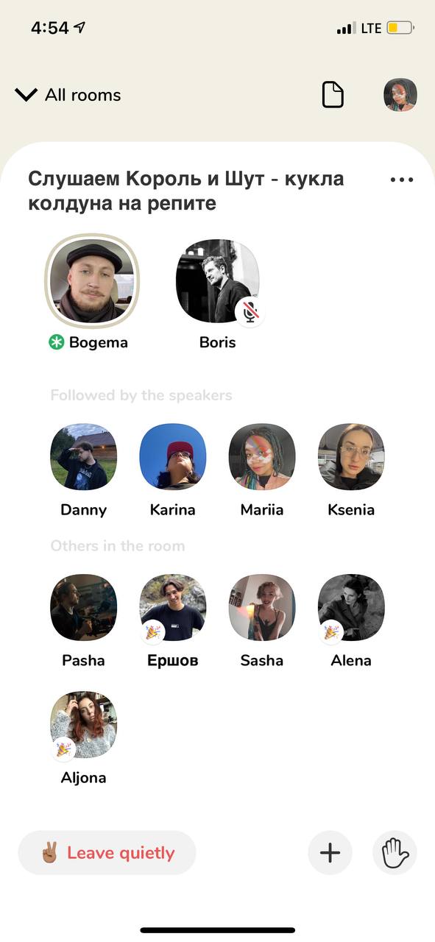Tap the raise hand icon
This screenshot has height=942, width=435.
(x=395, y=853)
